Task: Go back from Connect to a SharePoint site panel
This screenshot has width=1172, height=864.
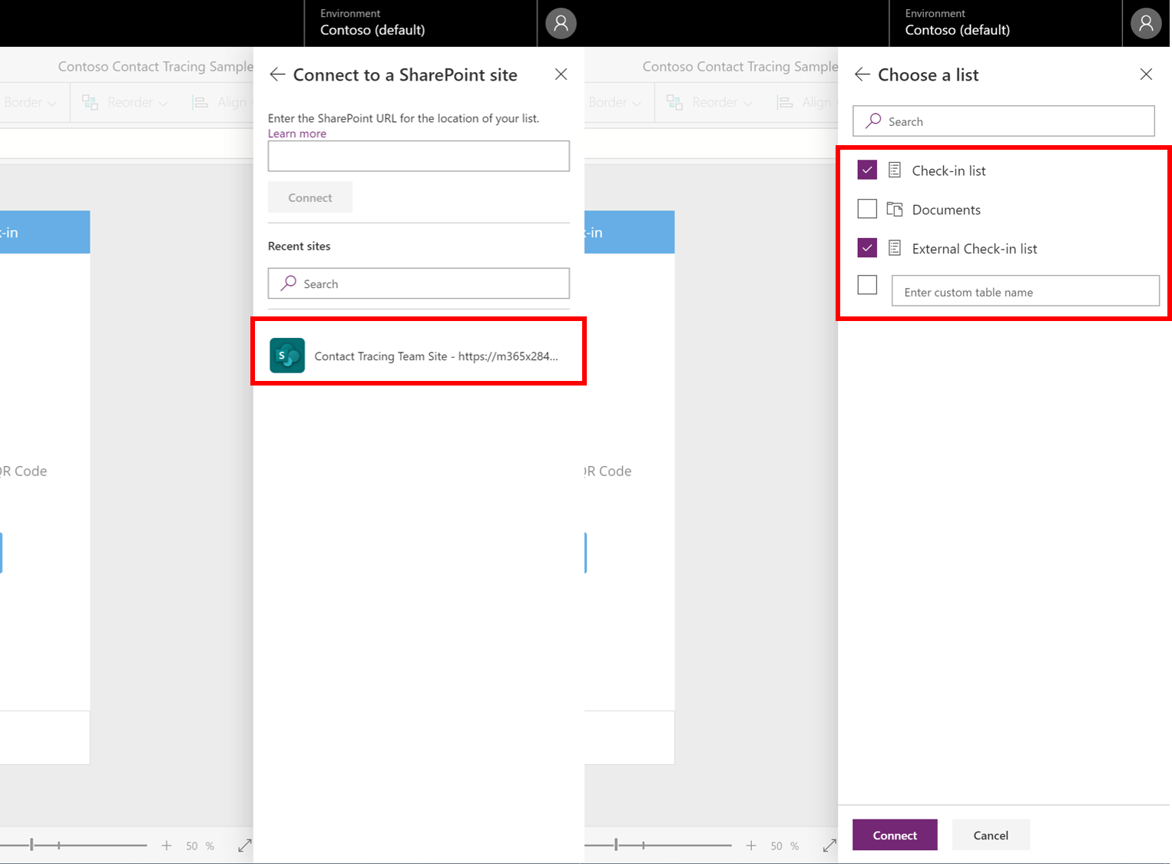Action: [x=277, y=74]
